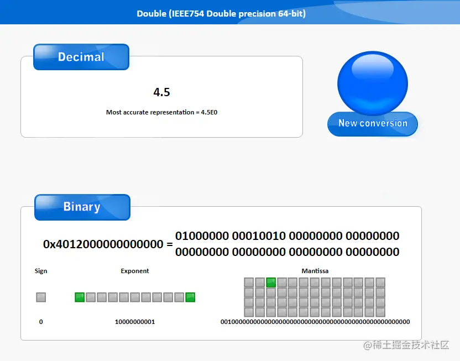Toggle the Sign bit box
Screen dimensions: 460x361
tap(41, 297)
